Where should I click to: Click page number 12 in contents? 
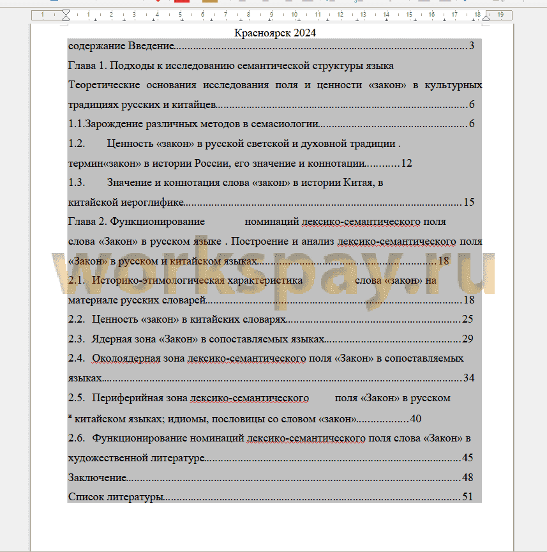point(407,164)
